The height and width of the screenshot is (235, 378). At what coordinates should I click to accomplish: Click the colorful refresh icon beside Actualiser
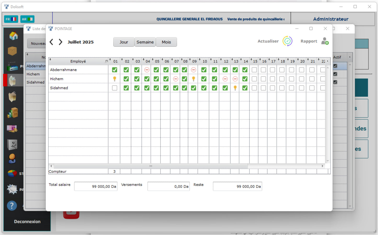287,41
